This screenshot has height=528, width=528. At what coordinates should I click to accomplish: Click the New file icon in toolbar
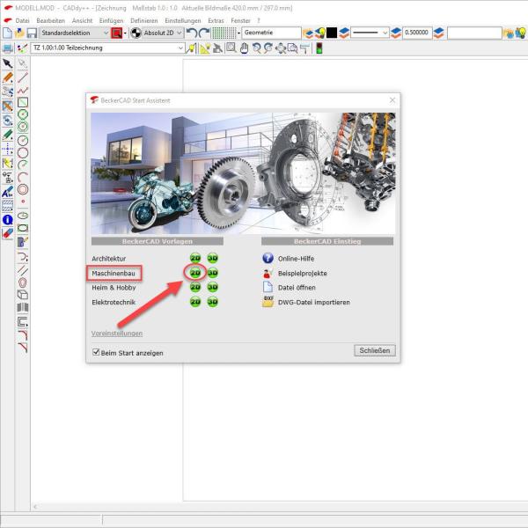7,33
